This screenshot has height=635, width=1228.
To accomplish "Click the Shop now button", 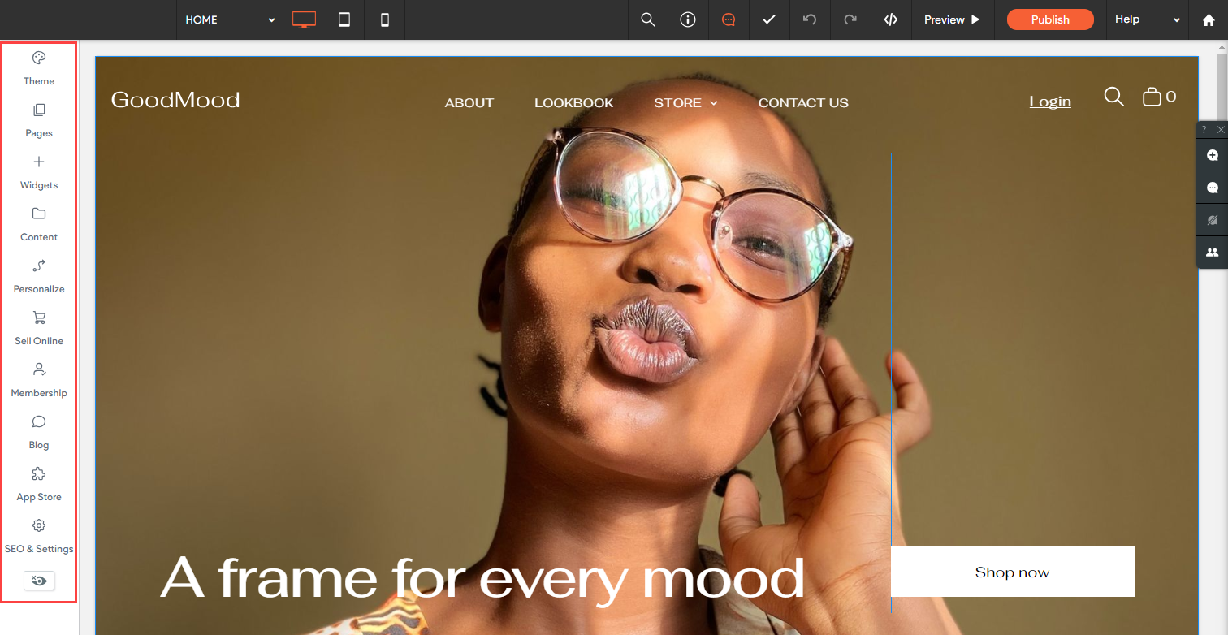I will tap(1012, 572).
